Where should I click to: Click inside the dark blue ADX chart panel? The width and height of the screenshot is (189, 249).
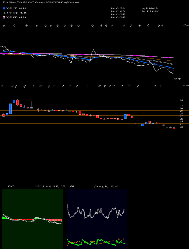(97, 219)
